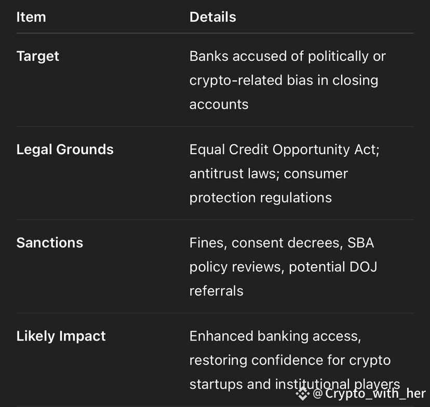The height and width of the screenshot is (407, 430).
Task: Select the Details column header
Action: pyautogui.click(x=212, y=17)
